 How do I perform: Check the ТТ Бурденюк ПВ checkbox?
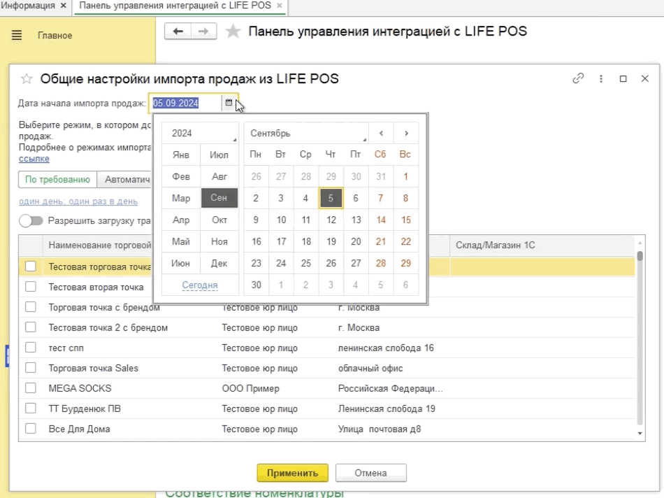pos(31,408)
